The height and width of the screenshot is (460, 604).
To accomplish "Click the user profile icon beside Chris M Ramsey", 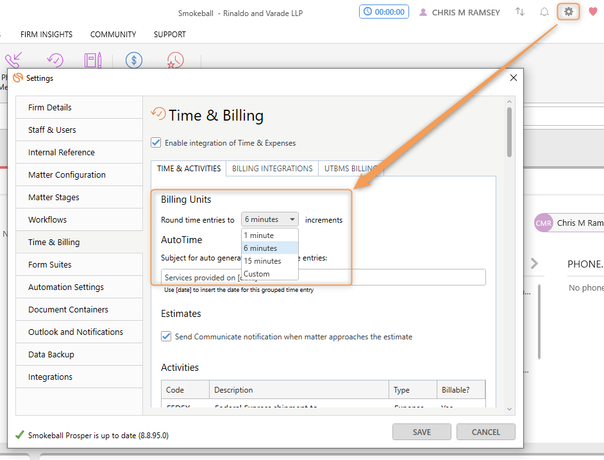I will point(423,12).
